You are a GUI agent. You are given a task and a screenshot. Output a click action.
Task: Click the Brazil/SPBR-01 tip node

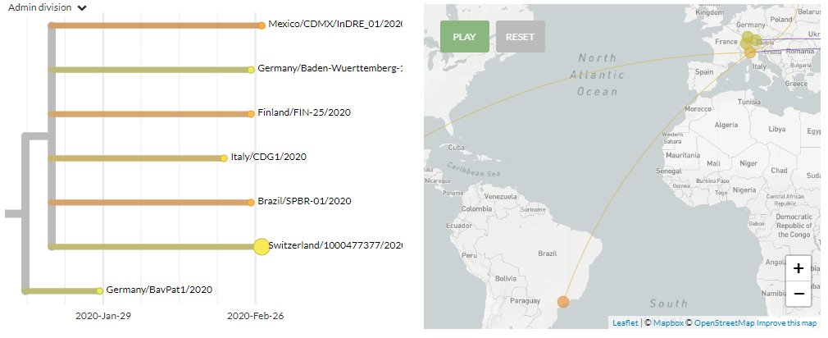point(251,202)
